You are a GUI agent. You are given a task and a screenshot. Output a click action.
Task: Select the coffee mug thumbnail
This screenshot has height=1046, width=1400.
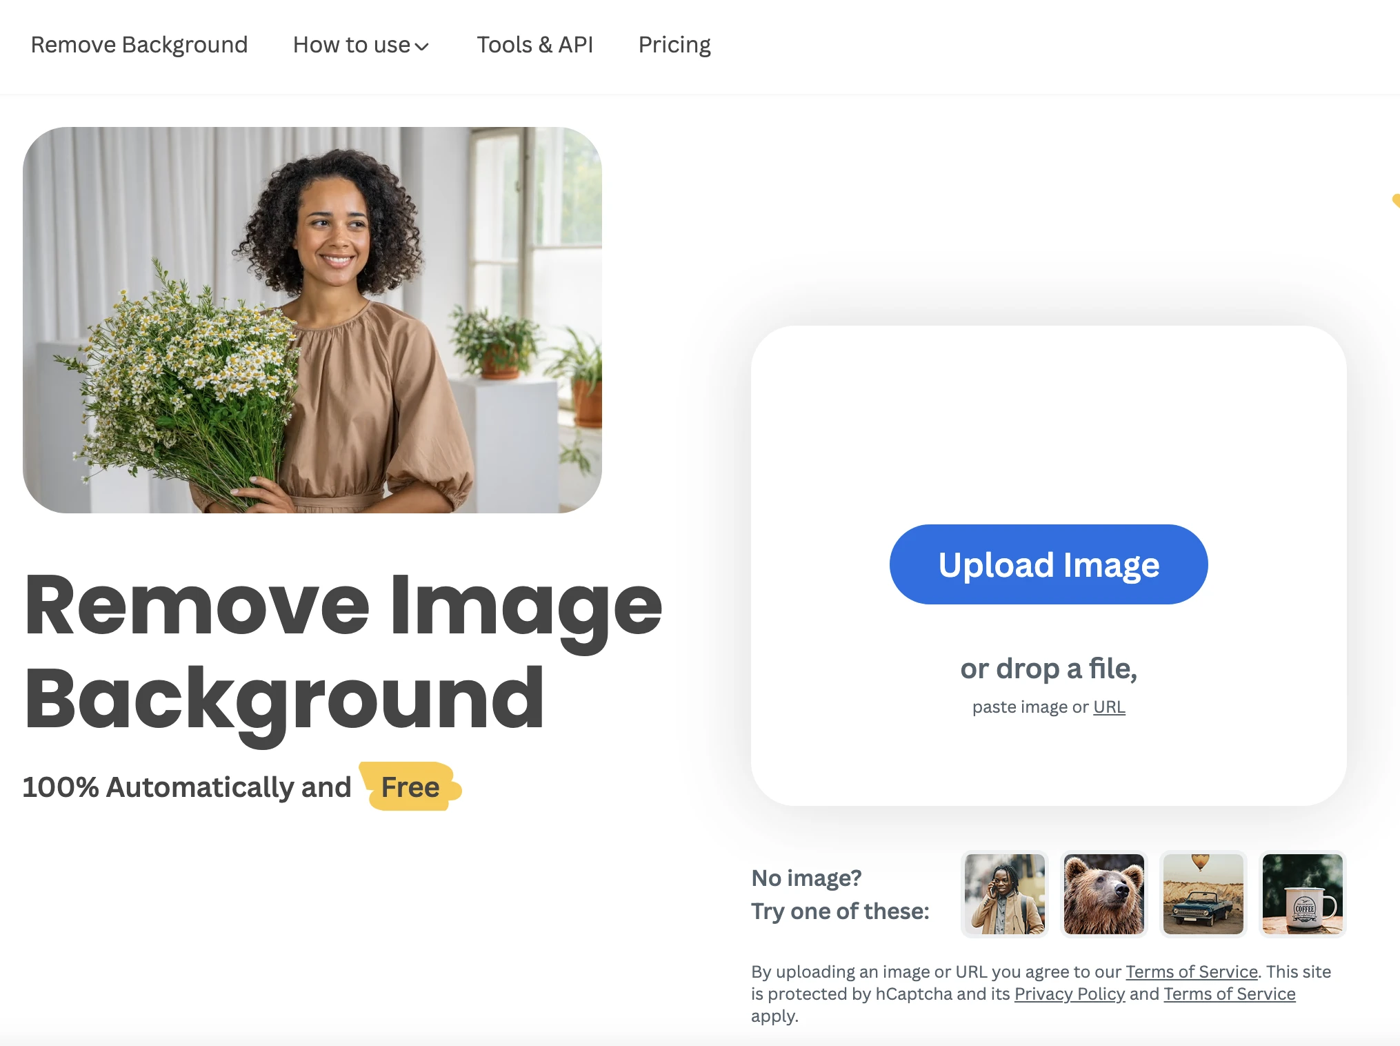[1302, 894]
